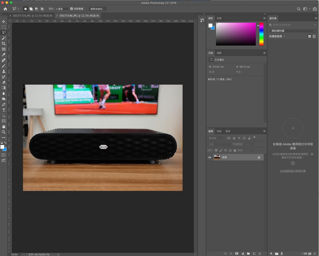319x256 pixels.
Task: Hide the 背景 layer with eye icon
Action: point(210,157)
